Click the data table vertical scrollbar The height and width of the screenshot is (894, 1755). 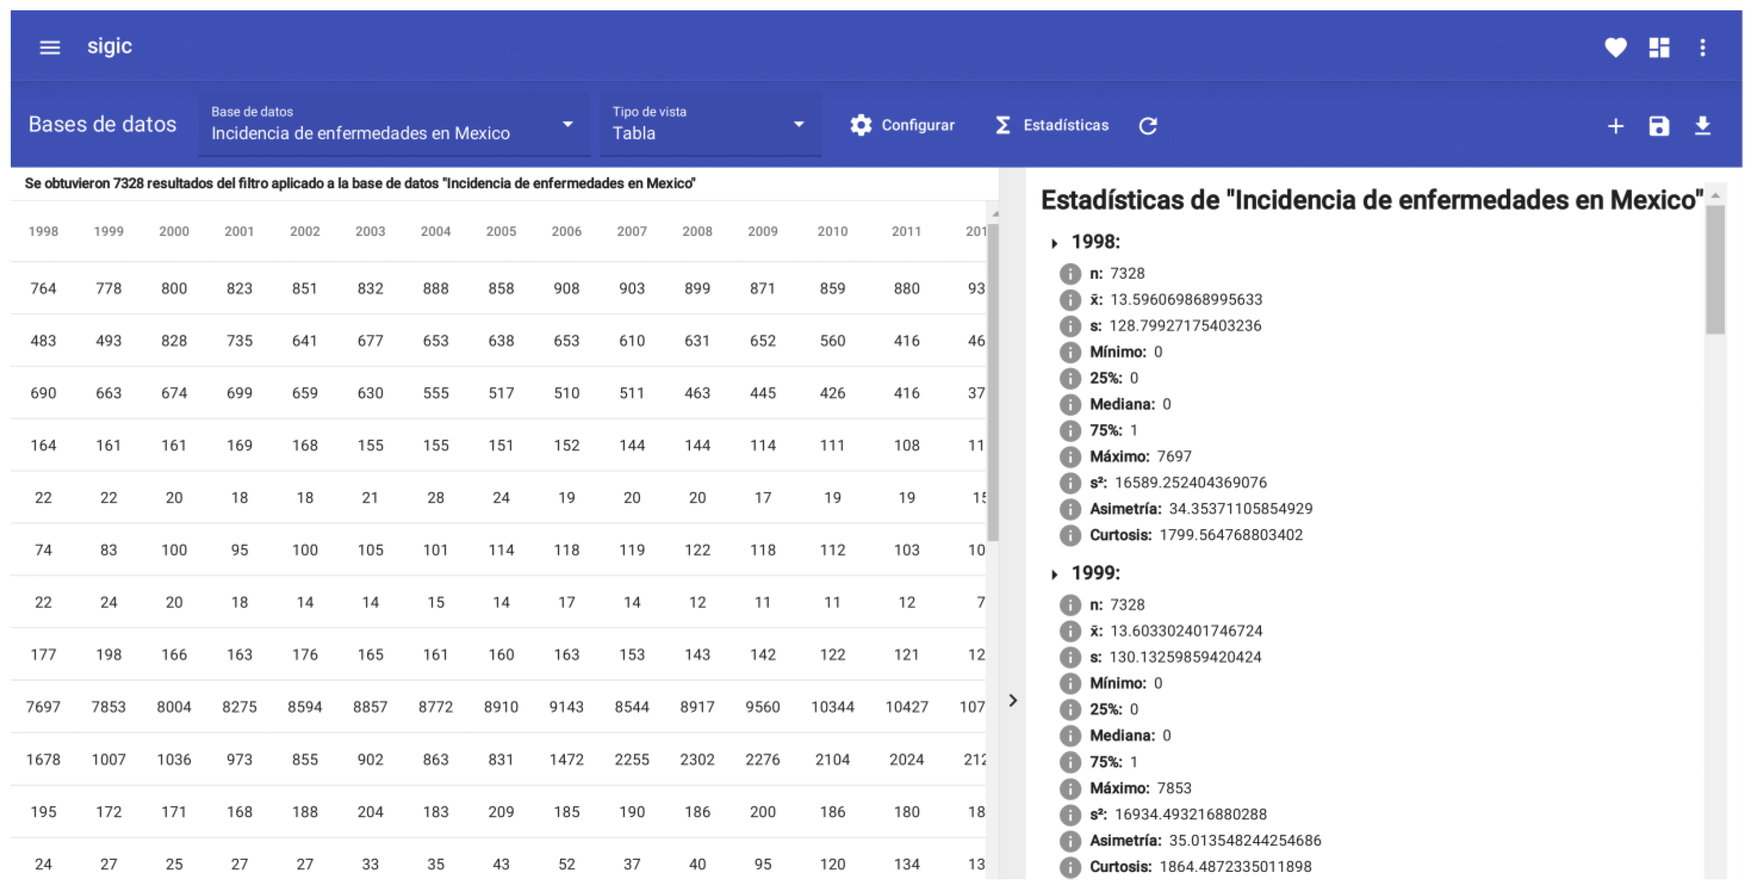point(993,381)
